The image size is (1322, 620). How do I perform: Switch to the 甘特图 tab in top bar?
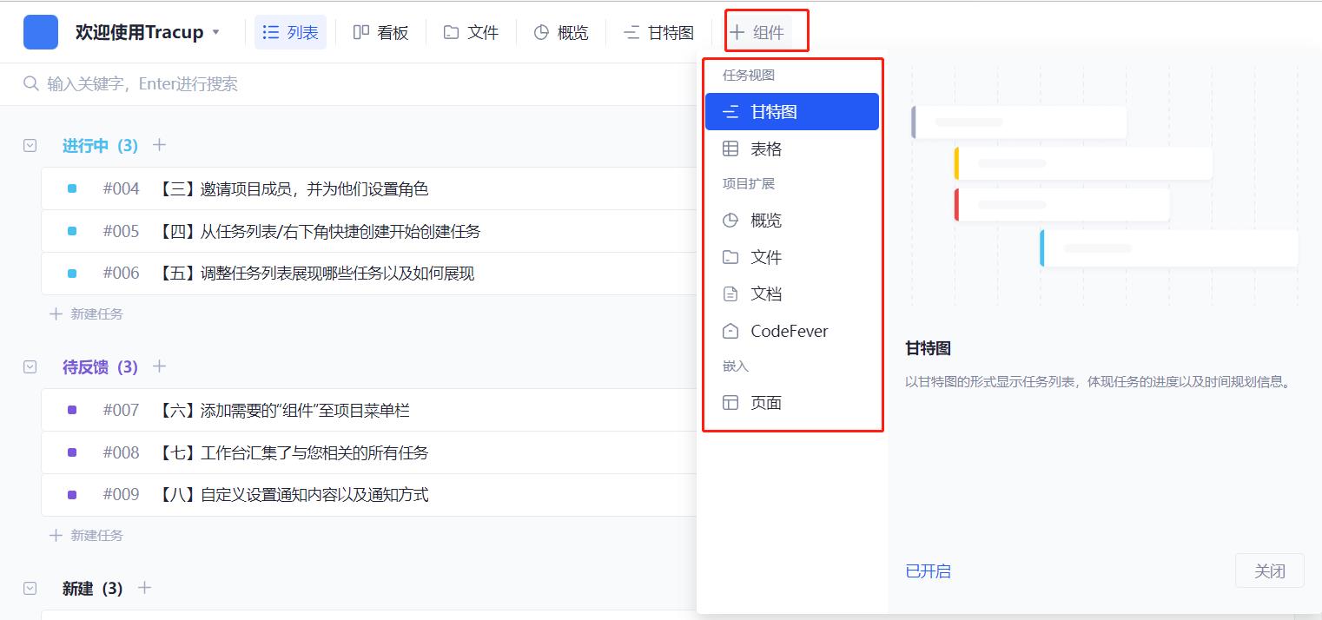coord(659,32)
